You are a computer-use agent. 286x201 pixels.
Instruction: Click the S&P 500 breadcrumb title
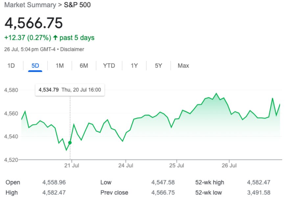77,5
